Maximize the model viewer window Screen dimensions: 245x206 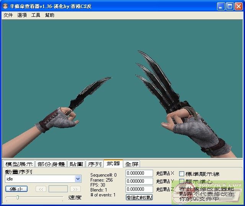tap(230, 6)
